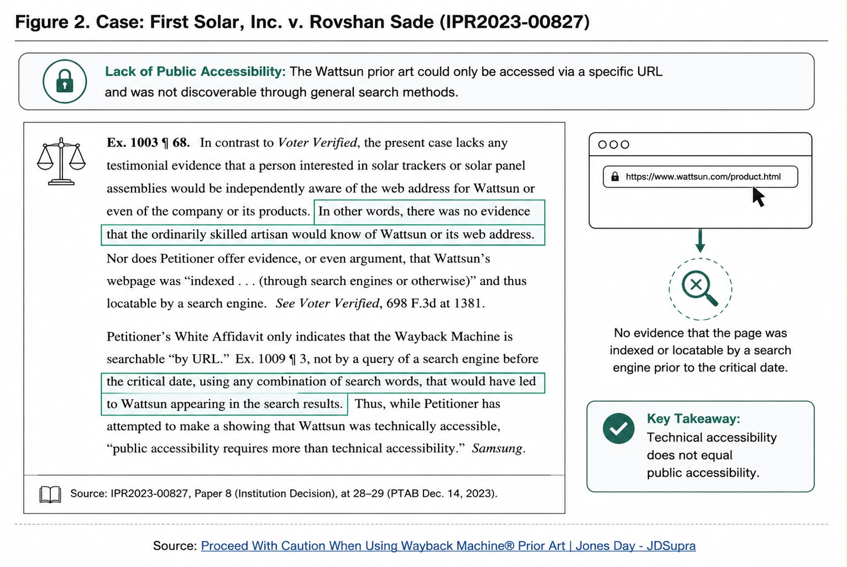Click 'and was not discoverable through general search methods.'
Viewport: 847px width, 567px height.
[x=281, y=92]
